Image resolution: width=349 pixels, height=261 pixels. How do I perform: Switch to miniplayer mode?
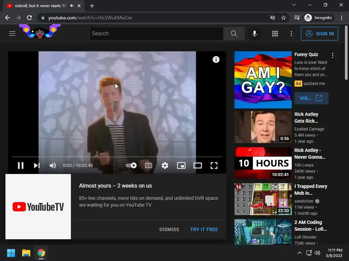(181, 166)
